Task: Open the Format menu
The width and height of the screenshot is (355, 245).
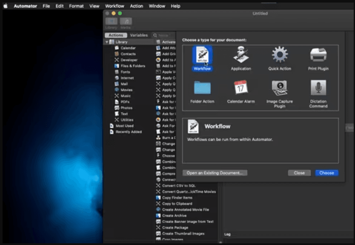Action: 76,6
